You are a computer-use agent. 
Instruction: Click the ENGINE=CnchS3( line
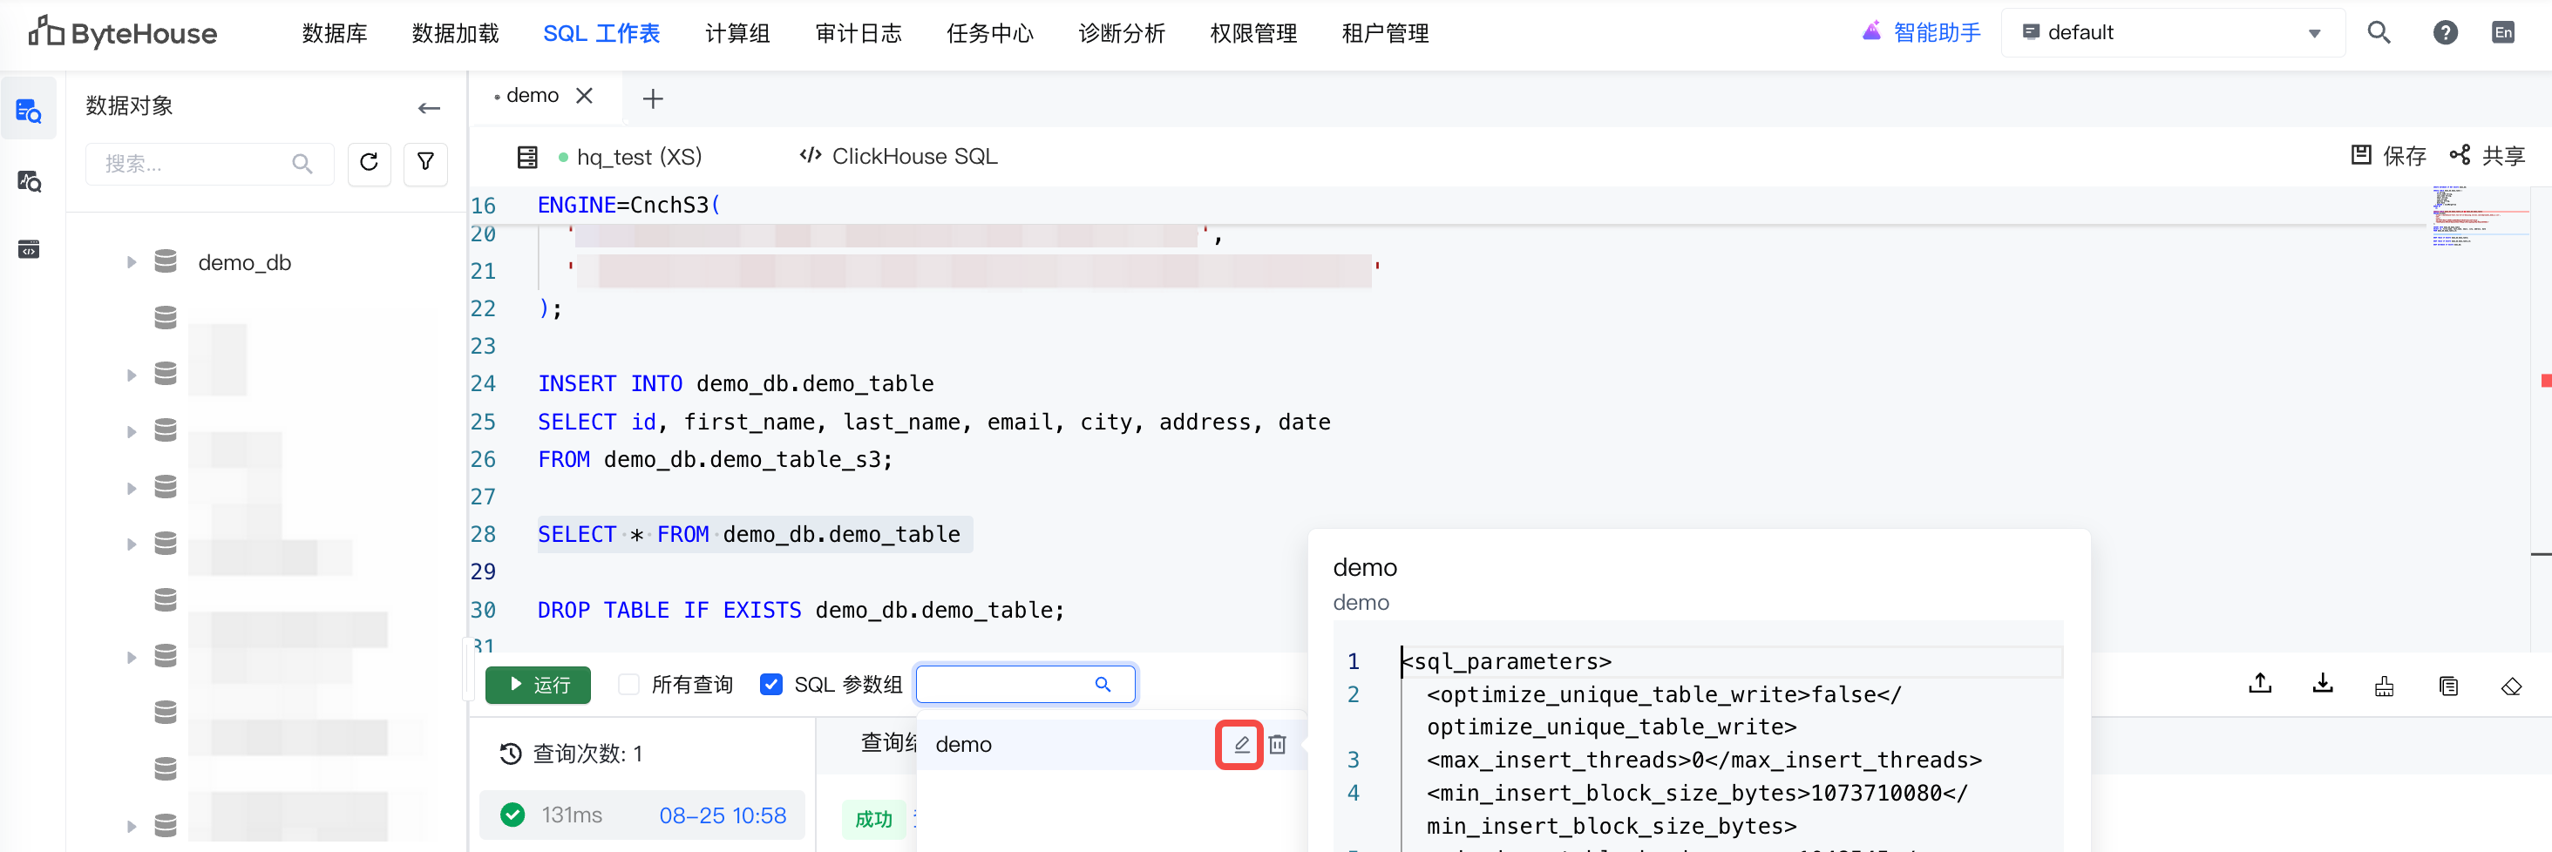(x=628, y=205)
